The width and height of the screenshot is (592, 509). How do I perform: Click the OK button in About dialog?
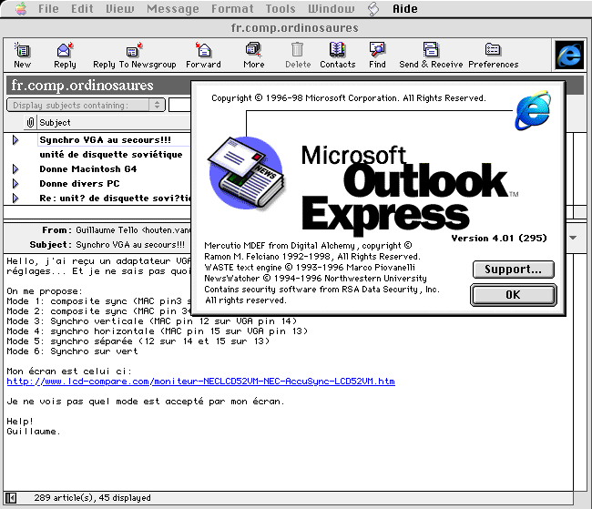click(513, 294)
